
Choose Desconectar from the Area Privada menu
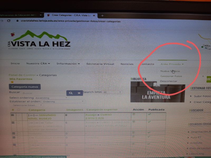tap(169, 81)
